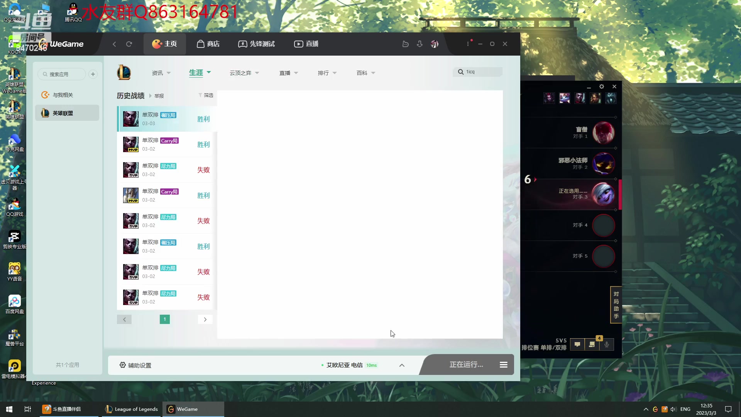Switch to the 商店 tab

pos(208,44)
